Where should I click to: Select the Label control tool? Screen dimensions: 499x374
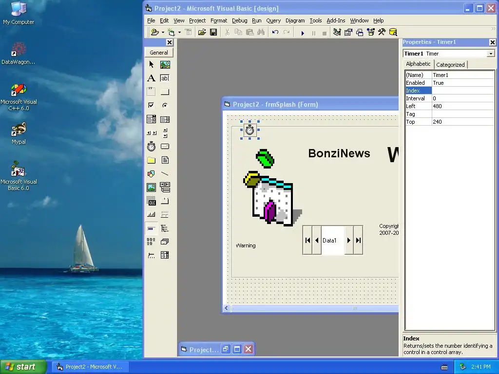(152, 78)
